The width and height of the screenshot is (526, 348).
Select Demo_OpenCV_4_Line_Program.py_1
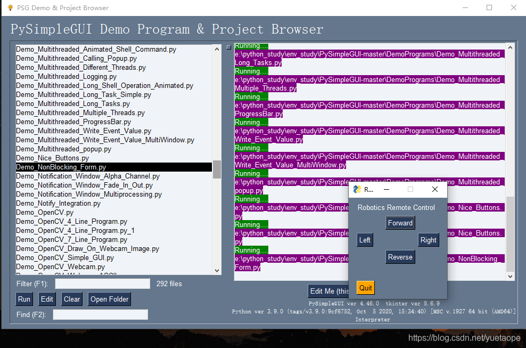(x=114, y=231)
